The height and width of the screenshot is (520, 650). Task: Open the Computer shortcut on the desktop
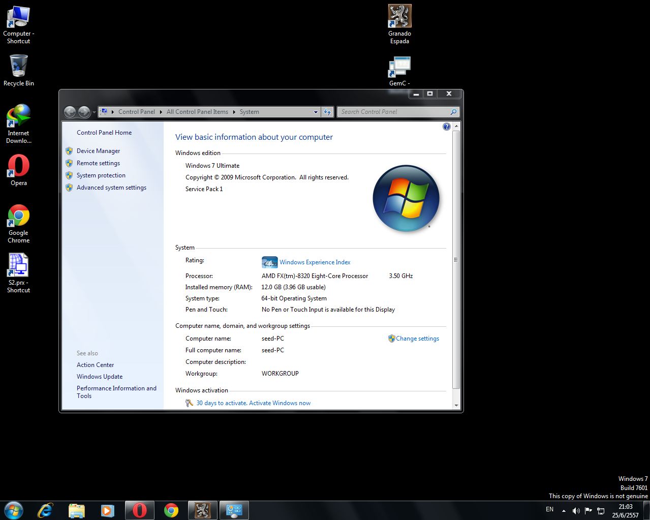pos(18,24)
